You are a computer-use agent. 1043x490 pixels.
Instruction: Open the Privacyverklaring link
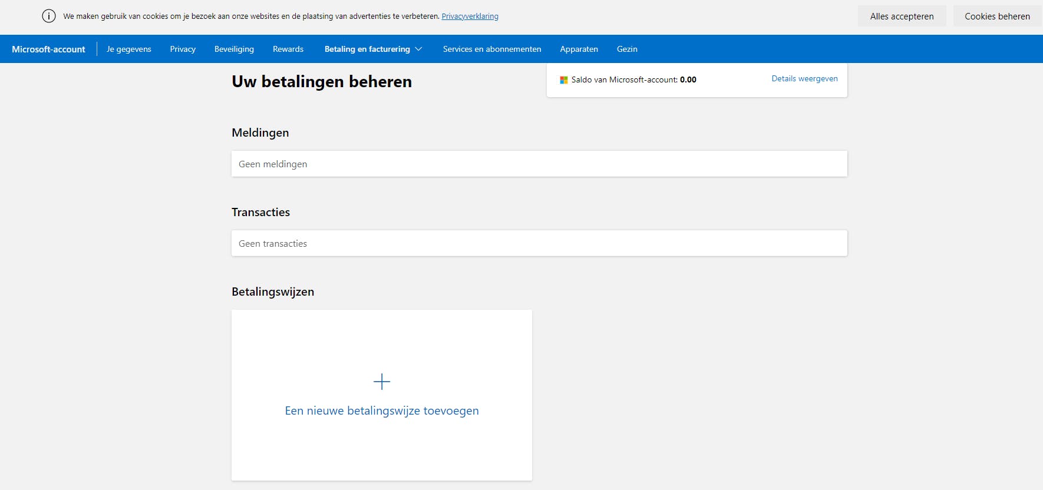tap(470, 16)
